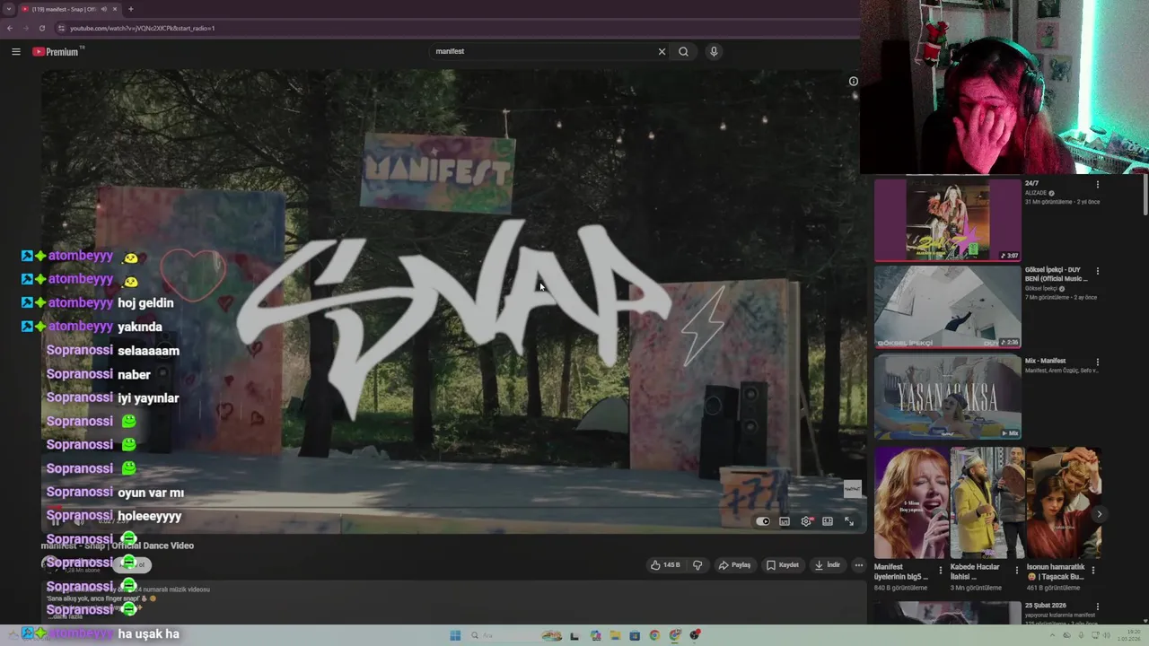Open options for 'Isonun hamaratlık' short
The image size is (1149, 646).
[1093, 570]
